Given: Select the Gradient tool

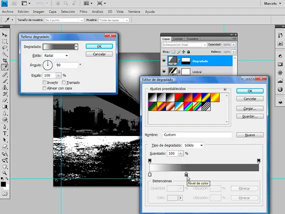Looking at the screenshot, I should point(4,106).
